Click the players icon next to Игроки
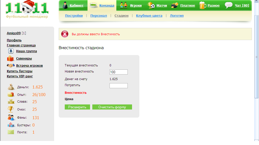 point(123,5)
